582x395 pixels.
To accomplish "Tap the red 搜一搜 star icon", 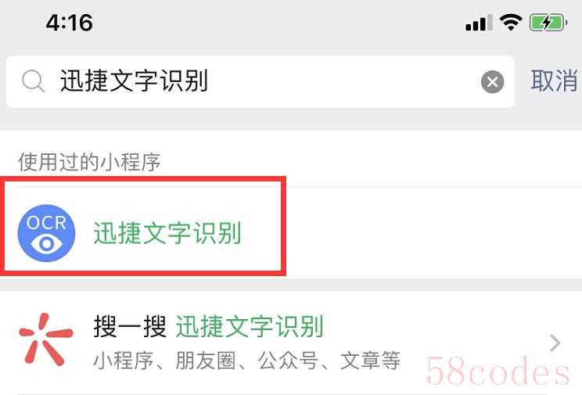I will click(45, 339).
